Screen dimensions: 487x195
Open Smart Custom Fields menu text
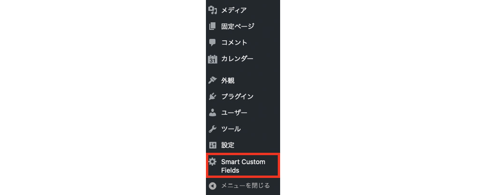[x=243, y=166]
